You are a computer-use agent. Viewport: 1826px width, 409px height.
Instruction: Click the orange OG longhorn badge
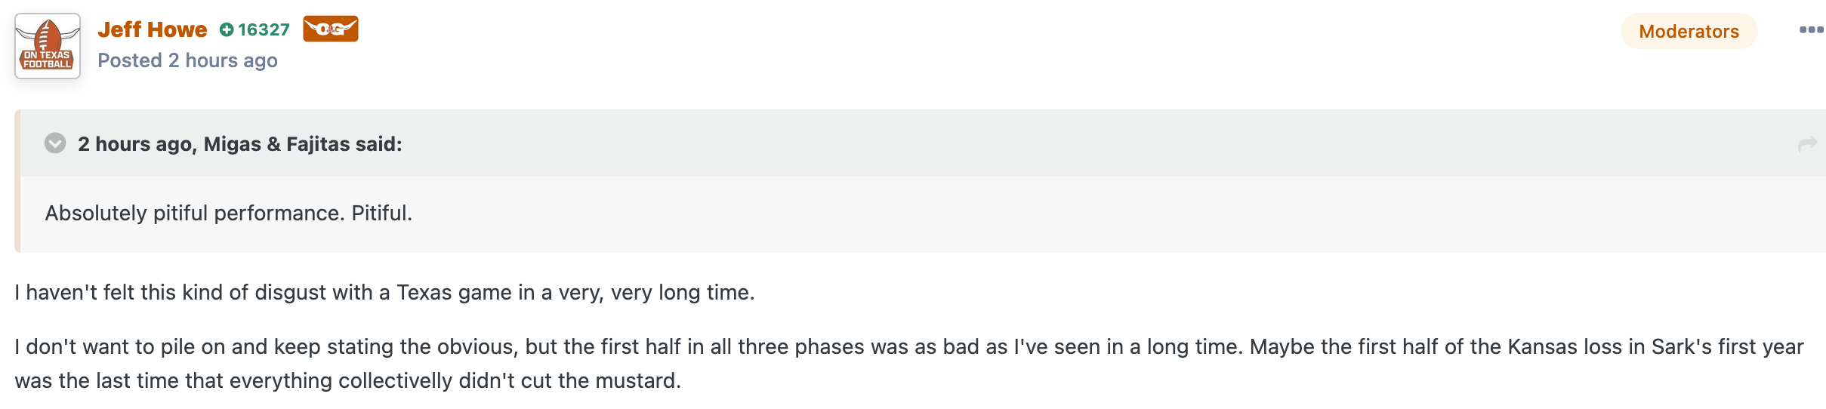[x=330, y=29]
